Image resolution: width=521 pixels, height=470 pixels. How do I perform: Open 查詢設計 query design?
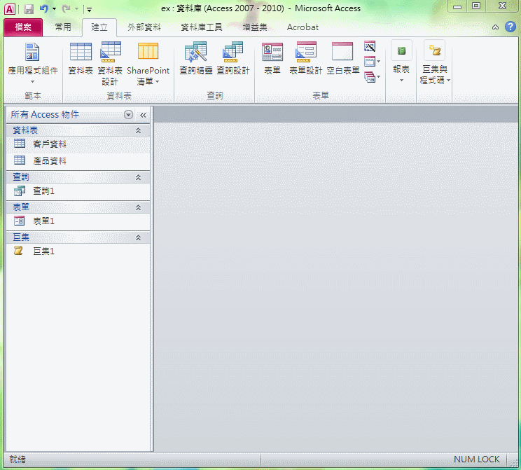(233, 59)
